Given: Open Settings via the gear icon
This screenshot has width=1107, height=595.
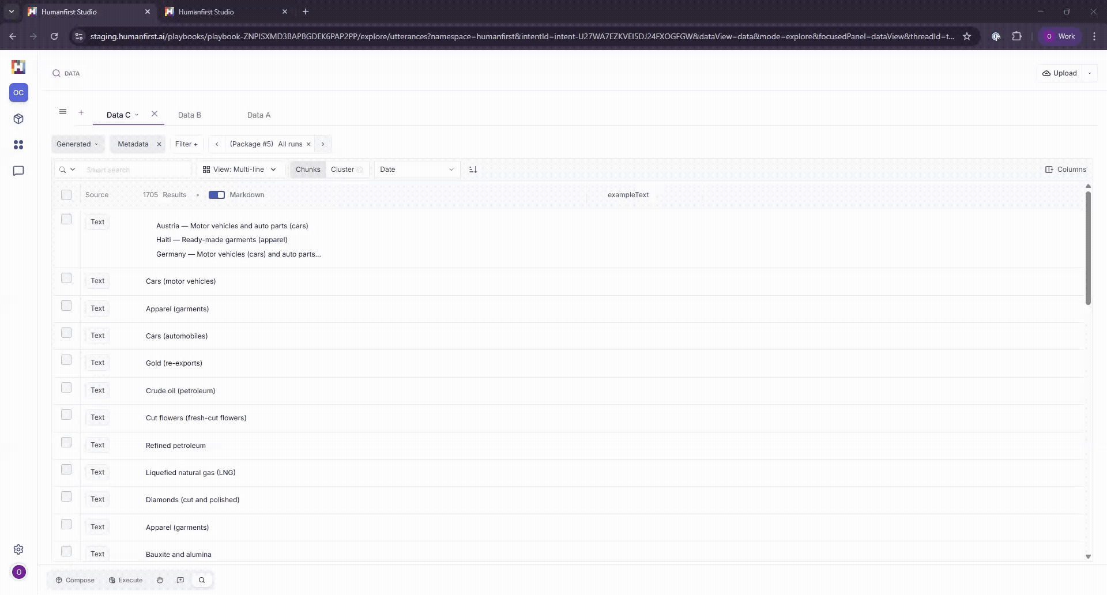Looking at the screenshot, I should (x=18, y=549).
